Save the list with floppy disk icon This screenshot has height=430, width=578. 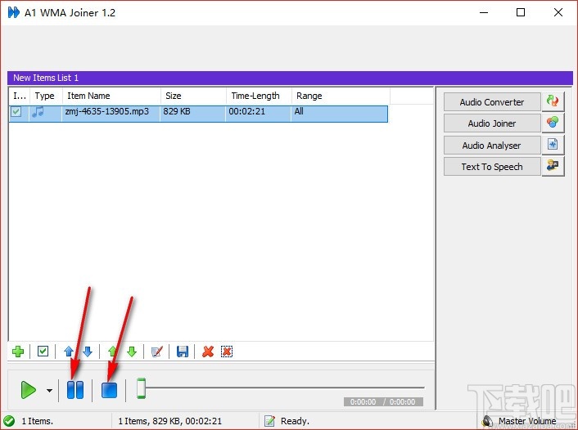(183, 352)
